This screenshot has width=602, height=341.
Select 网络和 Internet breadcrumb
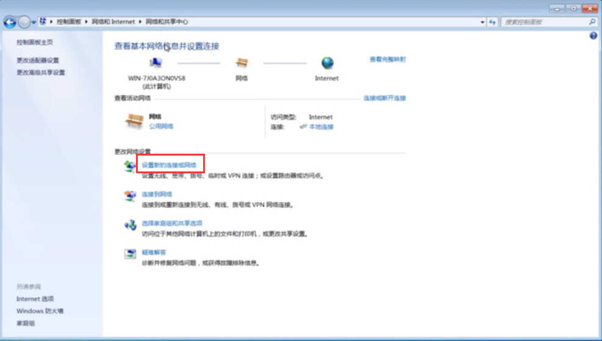click(x=113, y=22)
